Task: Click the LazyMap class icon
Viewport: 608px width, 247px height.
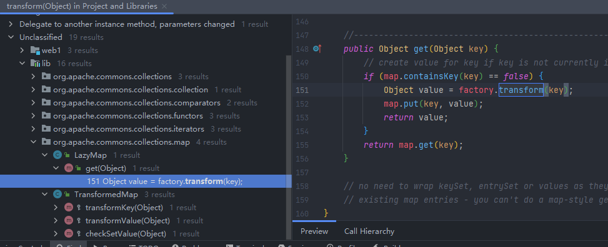Action: pos(57,155)
